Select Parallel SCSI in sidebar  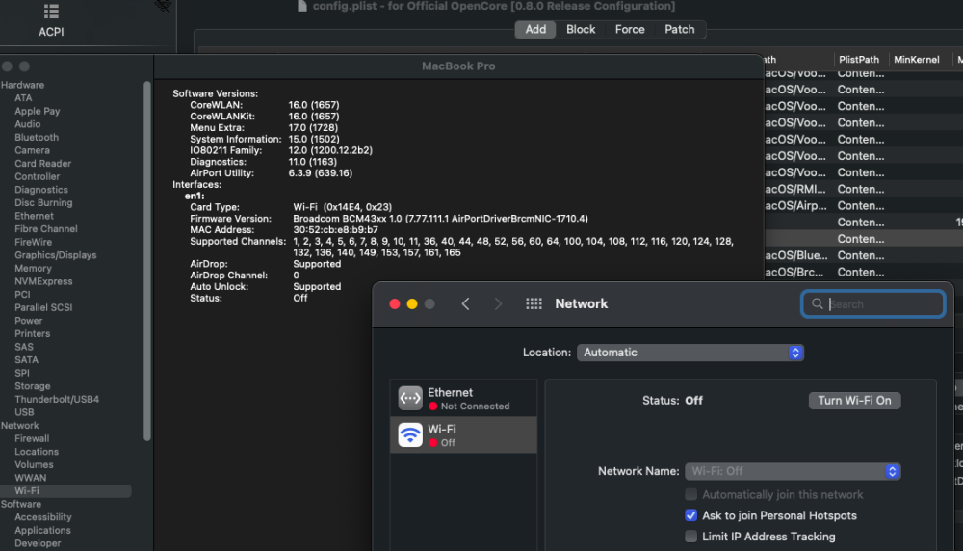point(43,307)
